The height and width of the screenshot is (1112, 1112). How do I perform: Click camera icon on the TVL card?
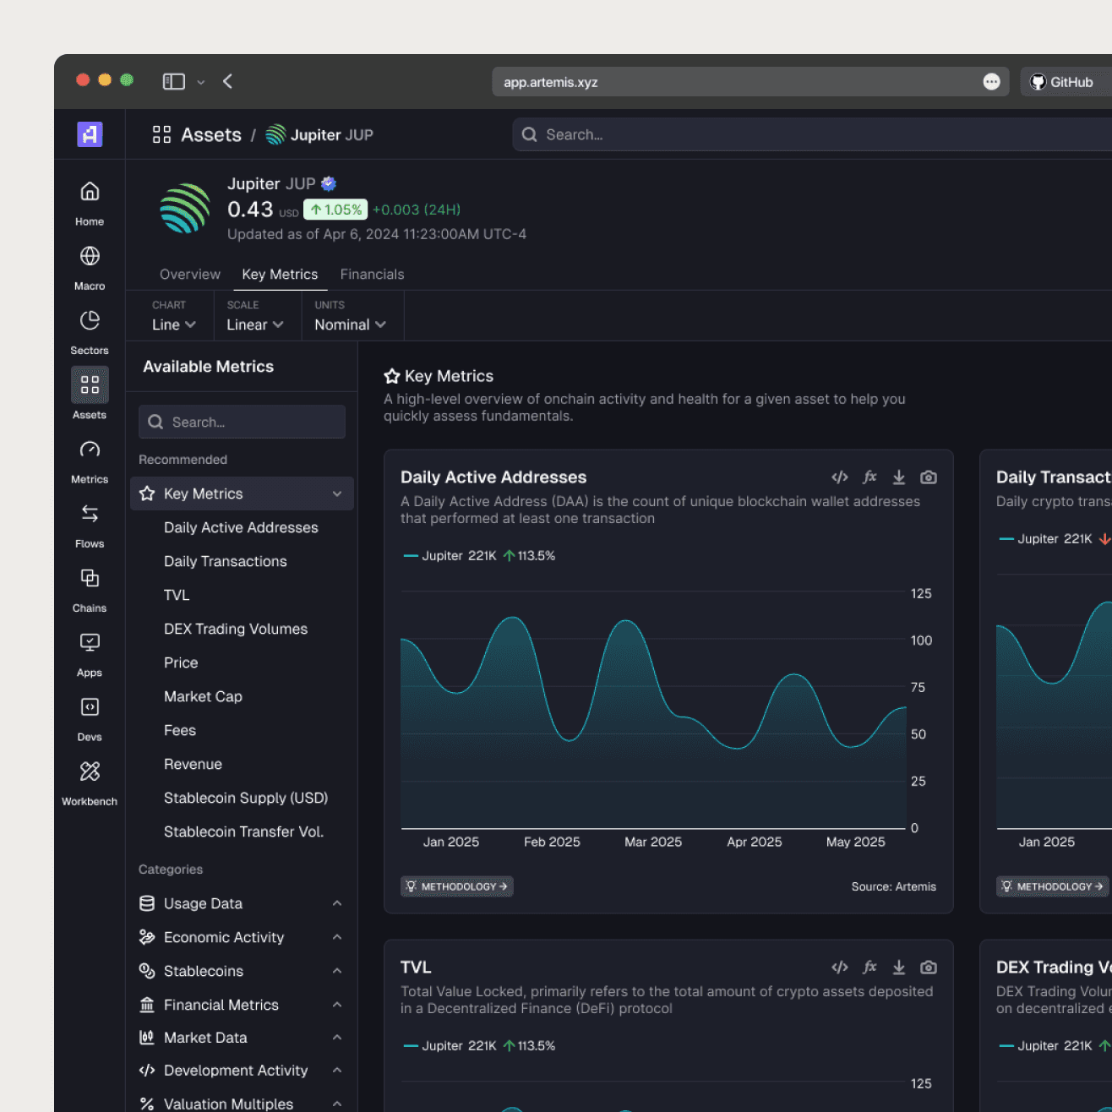929,968
